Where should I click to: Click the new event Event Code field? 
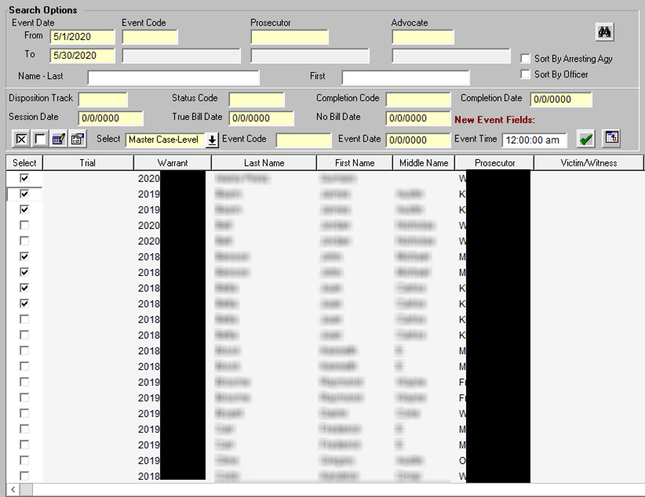[x=304, y=140]
